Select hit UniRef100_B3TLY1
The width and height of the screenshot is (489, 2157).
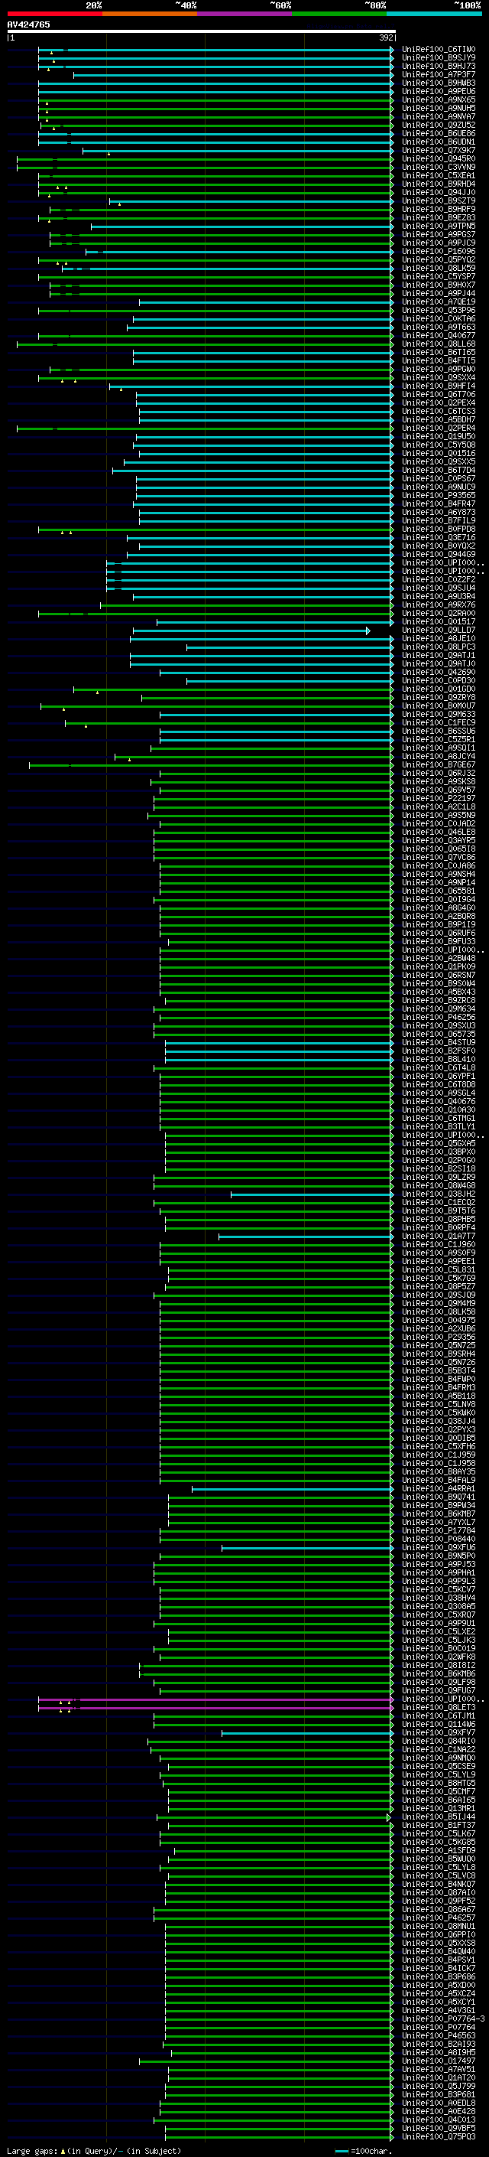[x=439, y=1127]
